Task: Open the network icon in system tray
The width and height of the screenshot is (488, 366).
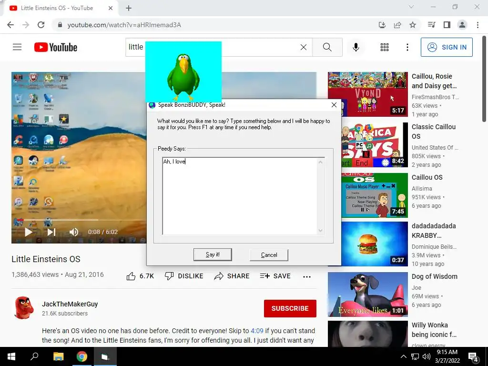Action: click(x=415, y=356)
